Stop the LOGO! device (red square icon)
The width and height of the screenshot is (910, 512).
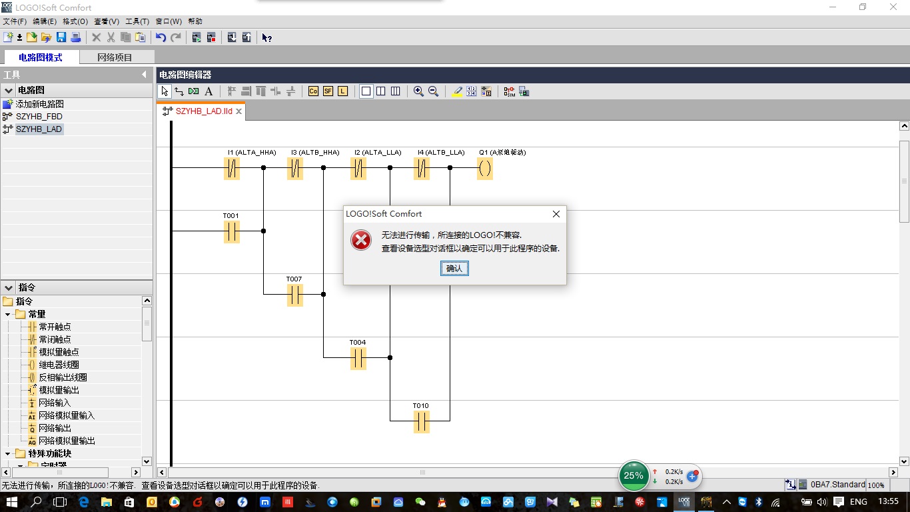click(211, 37)
